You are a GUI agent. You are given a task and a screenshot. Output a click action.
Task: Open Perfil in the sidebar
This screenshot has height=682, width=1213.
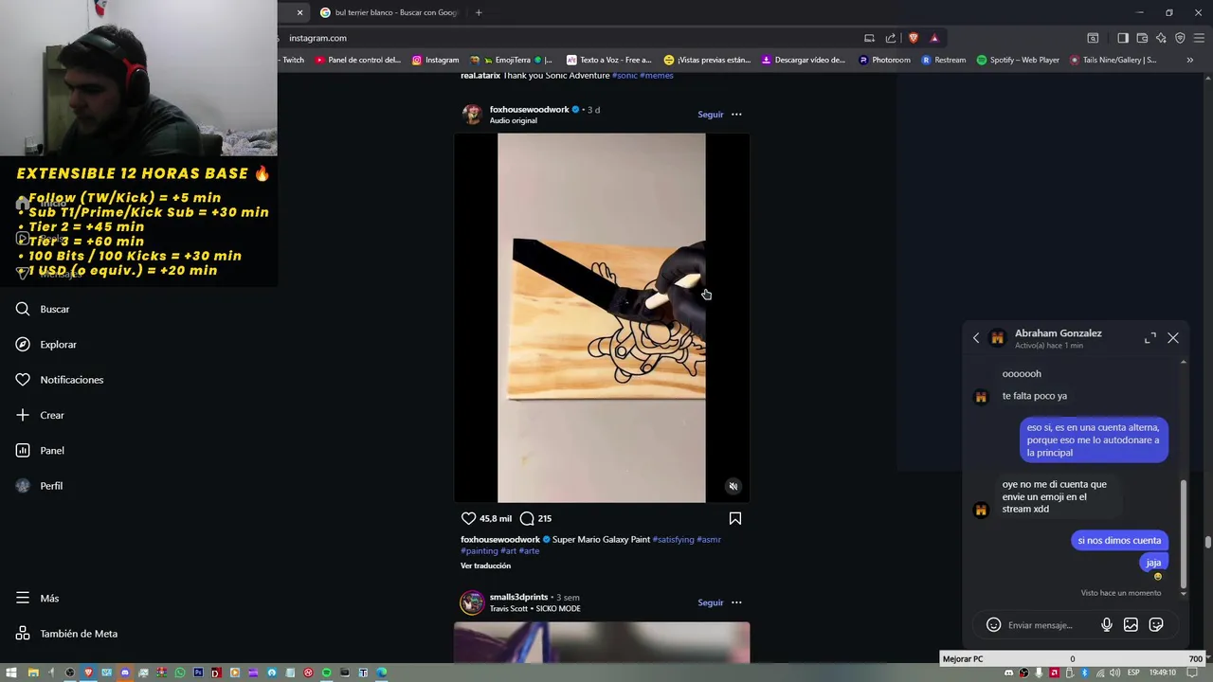39,486
